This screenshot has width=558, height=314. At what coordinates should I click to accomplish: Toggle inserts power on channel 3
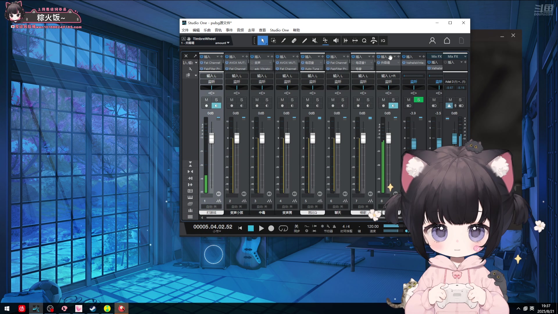[x=252, y=57]
